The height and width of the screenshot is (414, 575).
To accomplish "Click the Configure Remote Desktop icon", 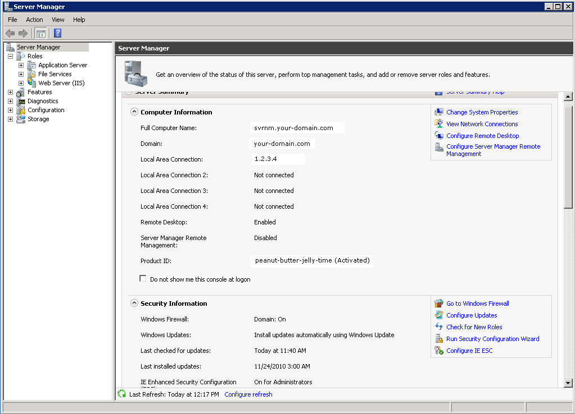I will (439, 135).
